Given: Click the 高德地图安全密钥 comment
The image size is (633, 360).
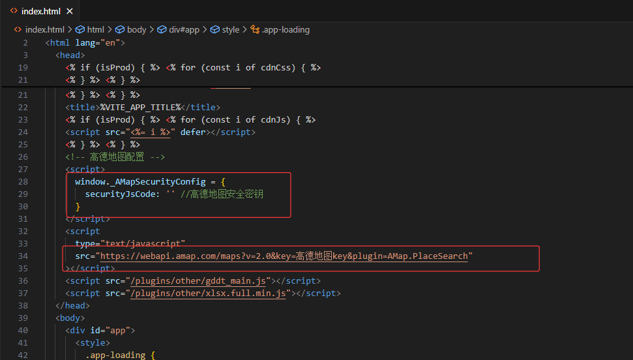Looking at the screenshot, I should [x=222, y=194].
